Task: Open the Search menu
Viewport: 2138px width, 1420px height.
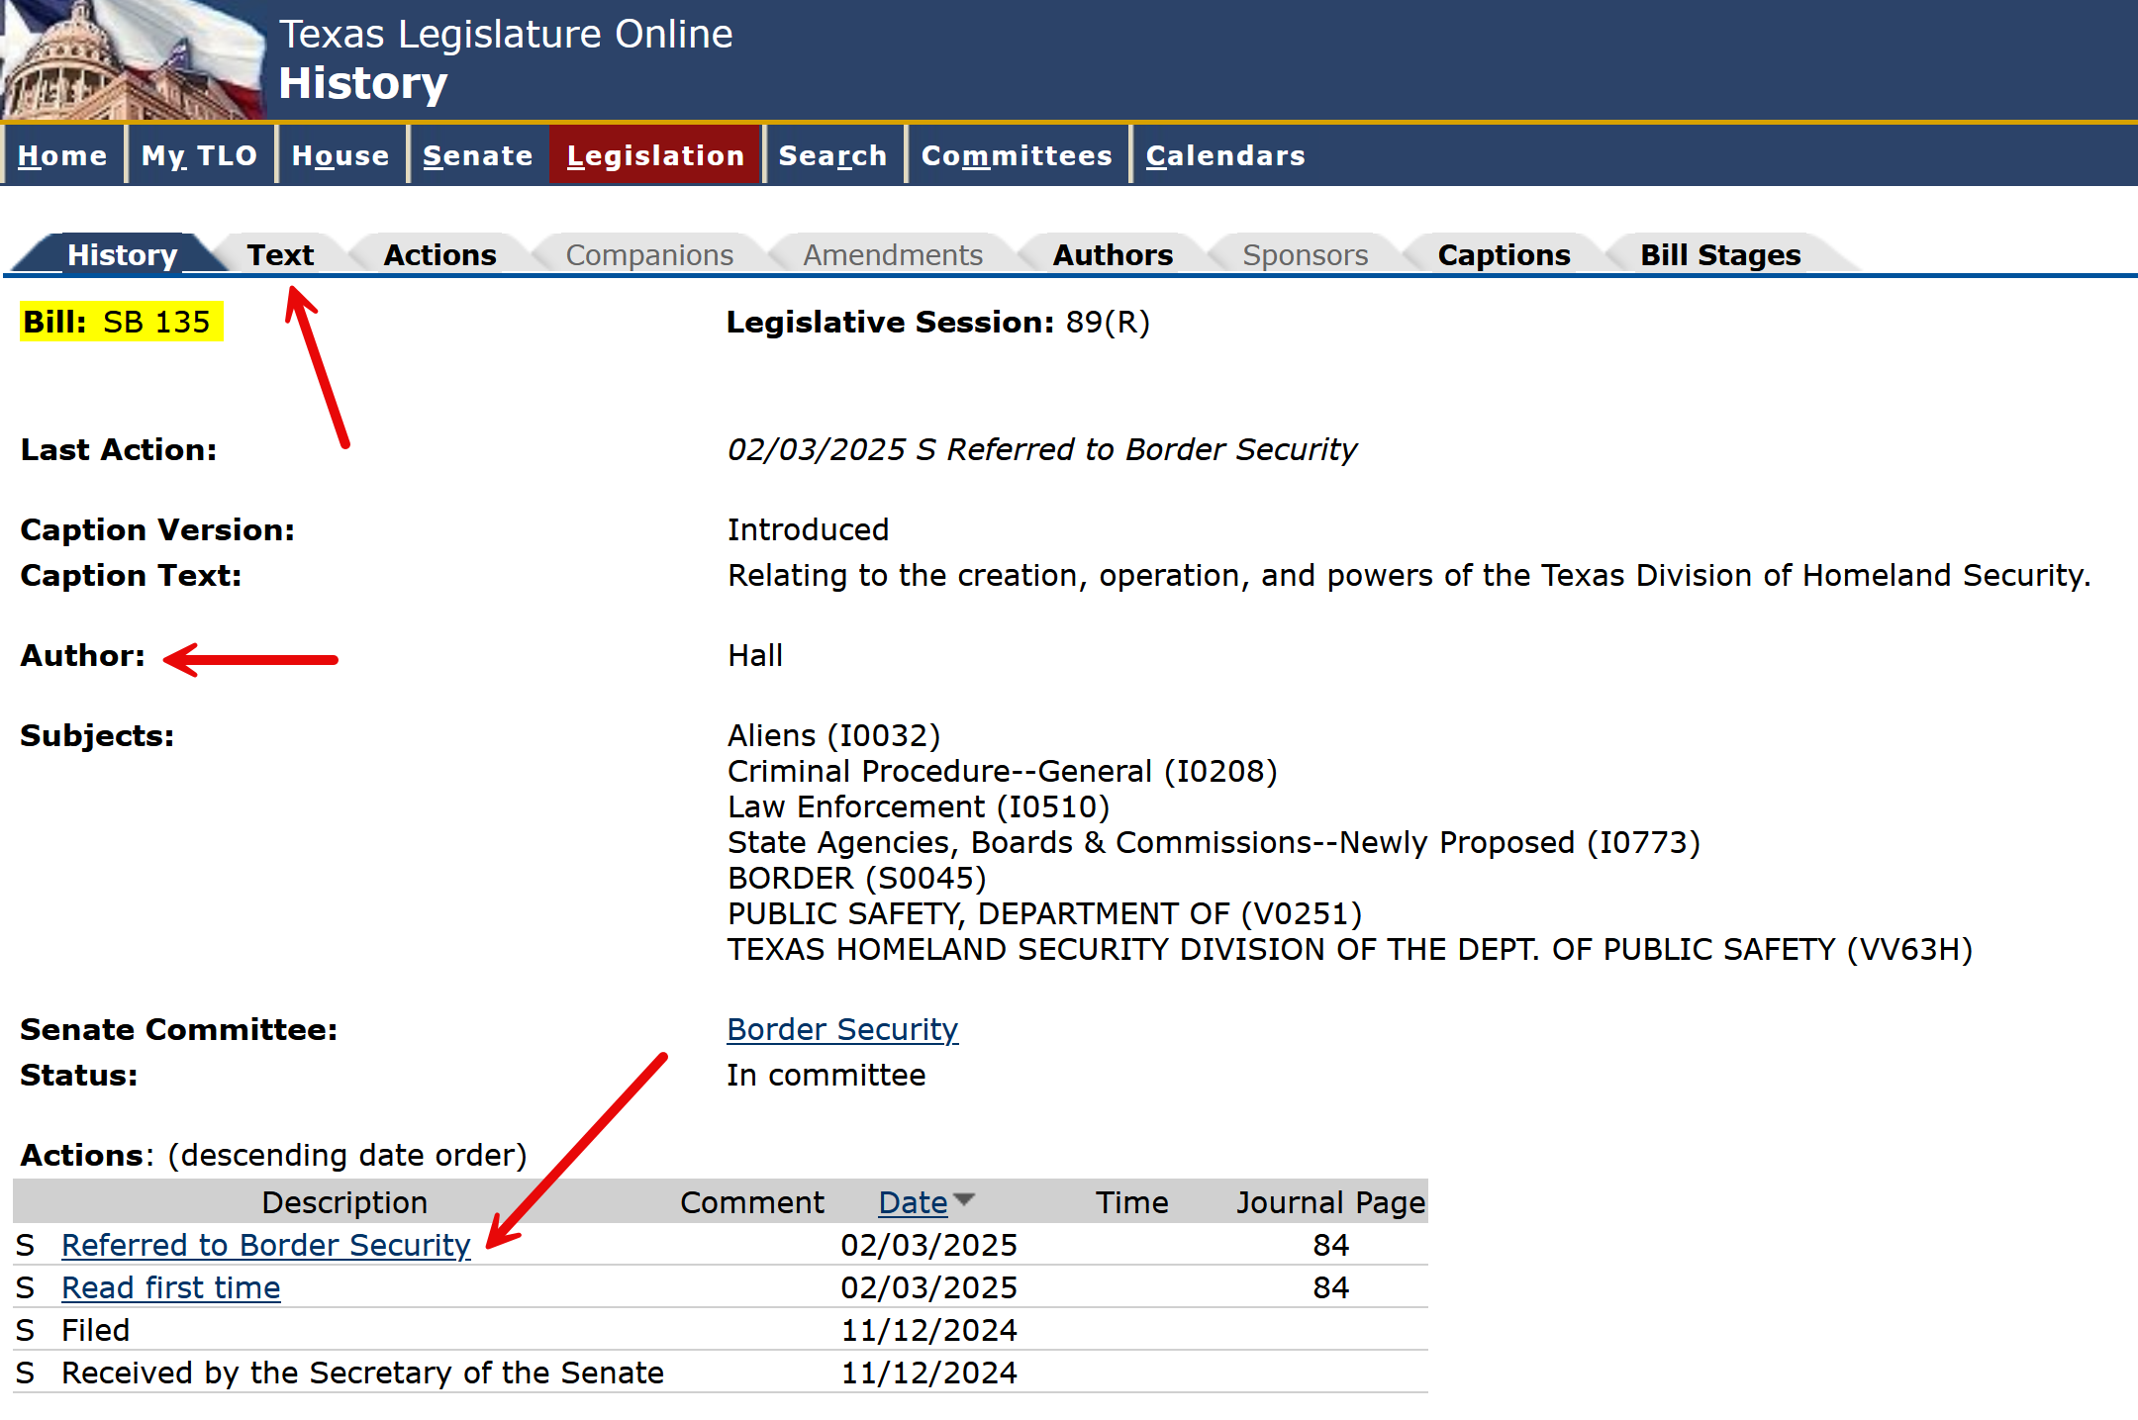Action: click(832, 155)
